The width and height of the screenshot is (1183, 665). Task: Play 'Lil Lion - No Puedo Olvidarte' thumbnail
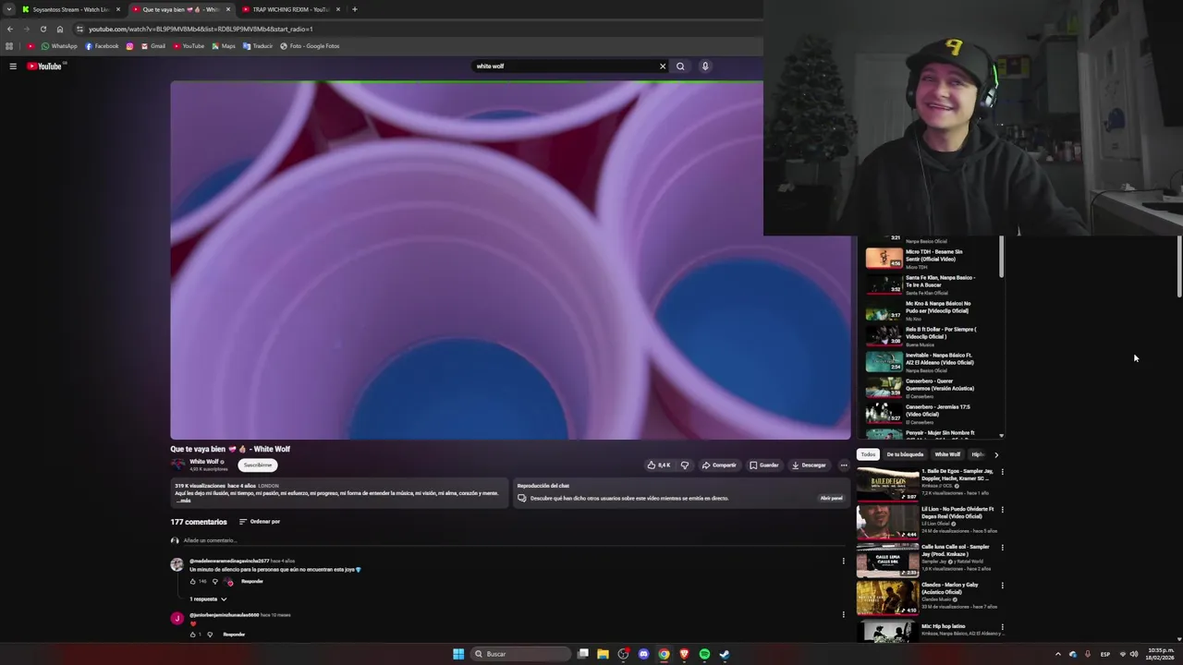point(887,522)
